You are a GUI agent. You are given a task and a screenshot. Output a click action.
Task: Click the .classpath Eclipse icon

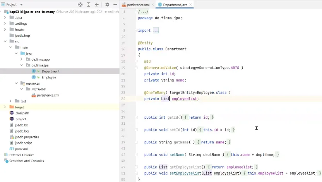pos(12,113)
